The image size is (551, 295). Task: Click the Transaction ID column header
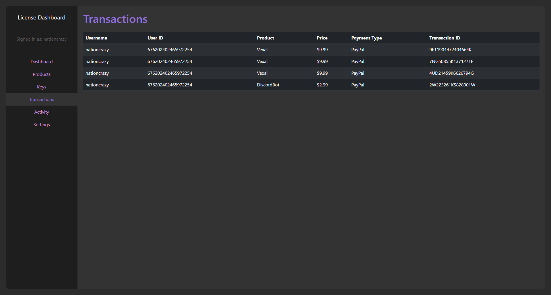click(445, 38)
